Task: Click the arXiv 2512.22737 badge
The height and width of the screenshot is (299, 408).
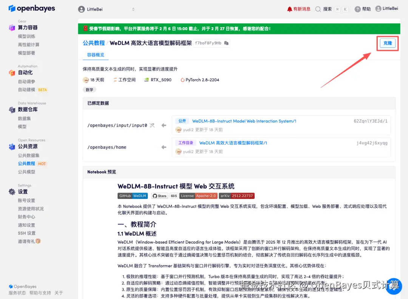Action: 236,196
